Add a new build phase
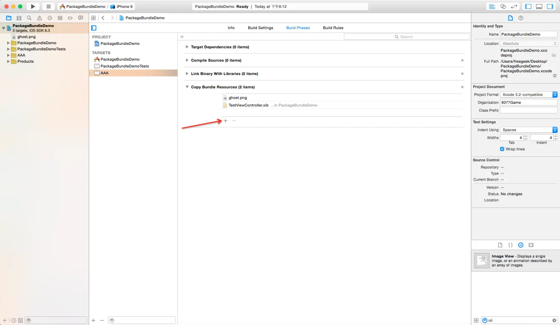 pyautogui.click(x=182, y=37)
